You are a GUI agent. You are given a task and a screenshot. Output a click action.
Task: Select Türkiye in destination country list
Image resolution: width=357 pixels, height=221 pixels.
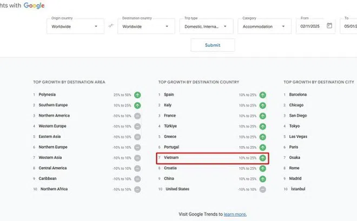tap(173, 126)
